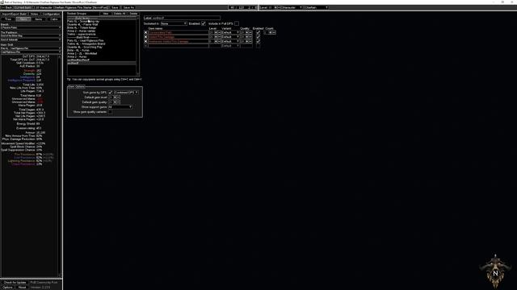Click the About button
The height and width of the screenshot is (290, 517).
click(22, 287)
